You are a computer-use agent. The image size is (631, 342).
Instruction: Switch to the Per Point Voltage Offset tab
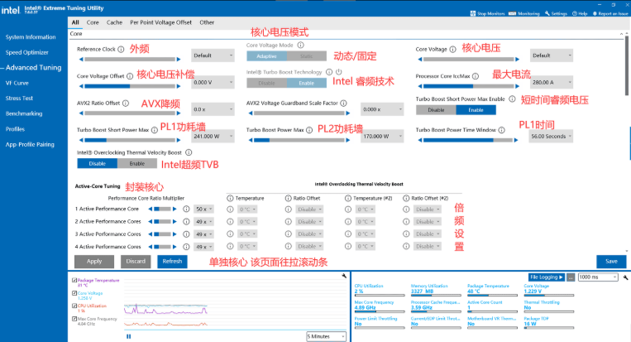pos(160,22)
